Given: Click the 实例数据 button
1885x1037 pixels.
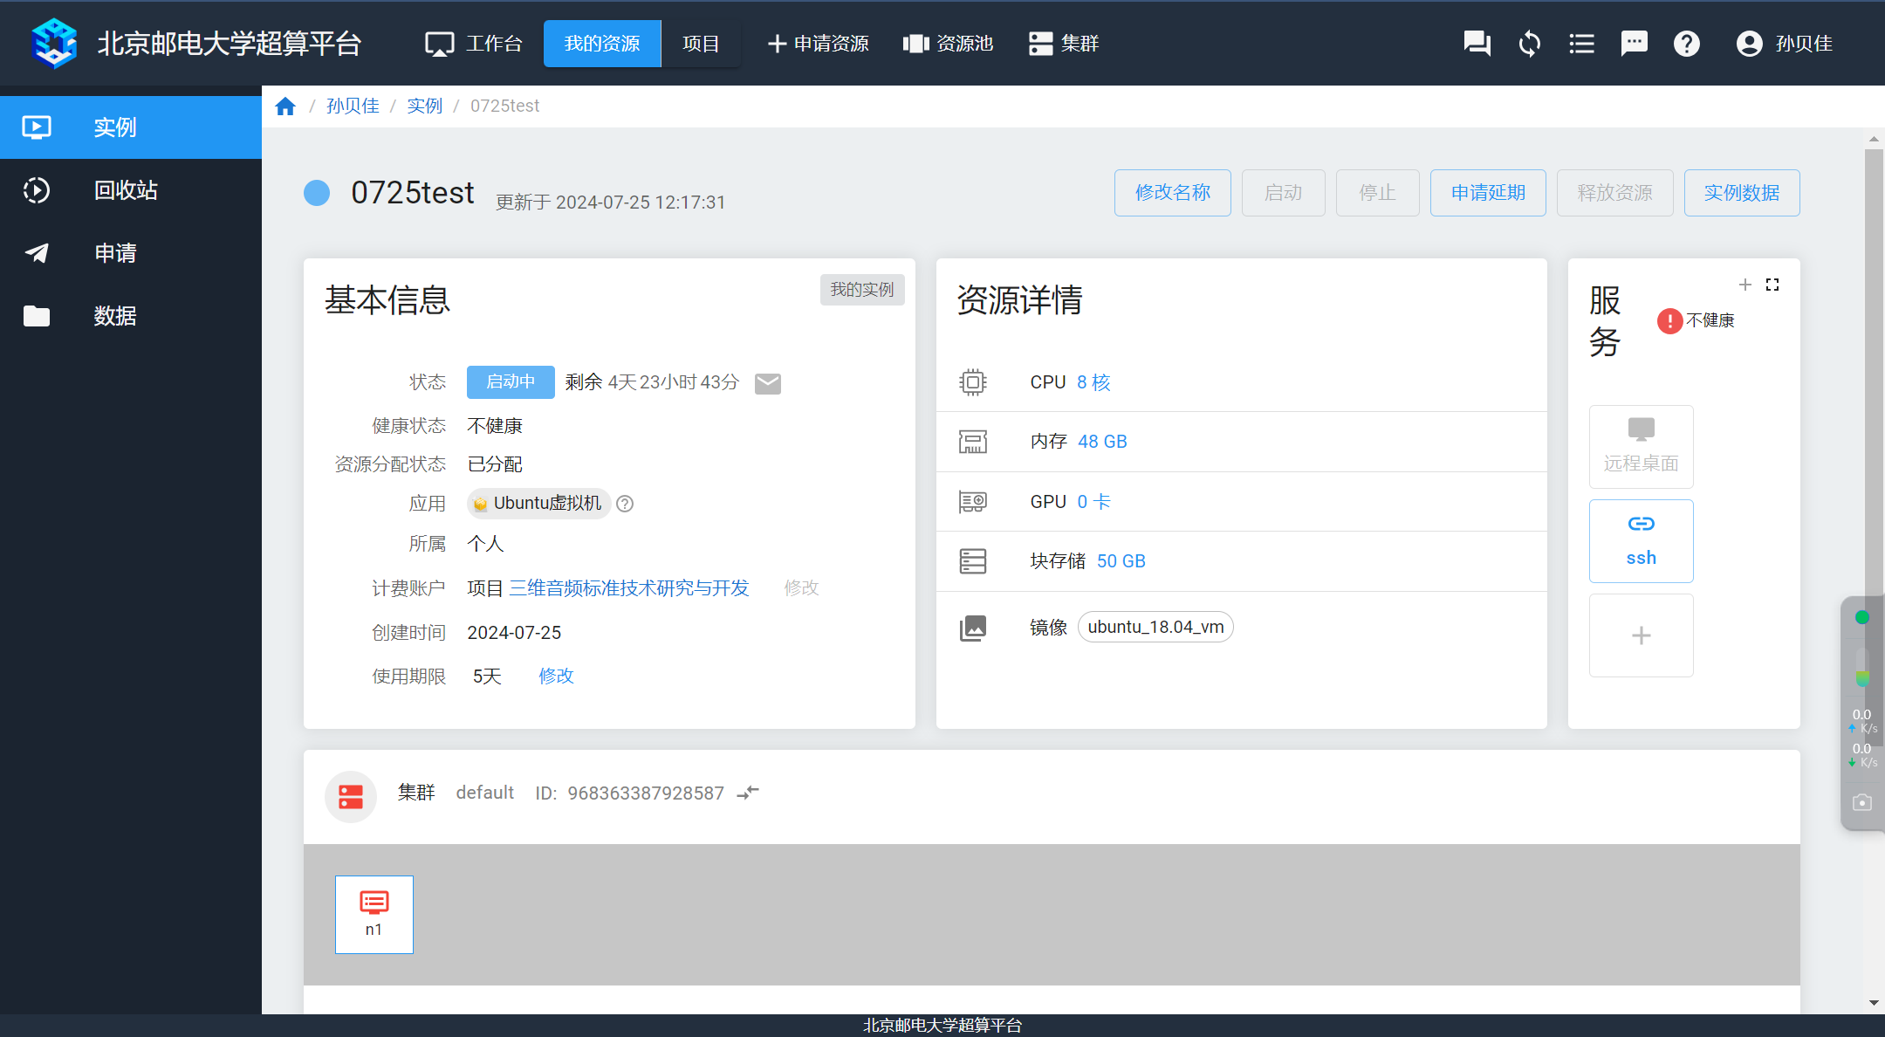Looking at the screenshot, I should pyautogui.click(x=1741, y=193).
